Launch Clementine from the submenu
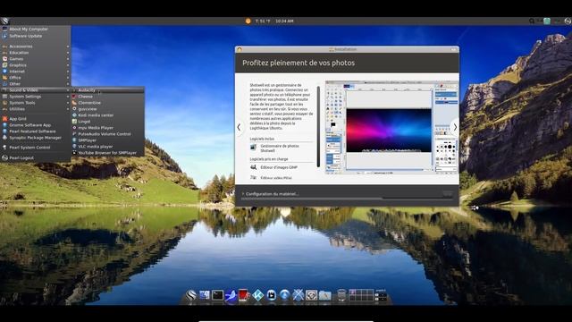This screenshot has width=572, height=322. [x=107, y=103]
